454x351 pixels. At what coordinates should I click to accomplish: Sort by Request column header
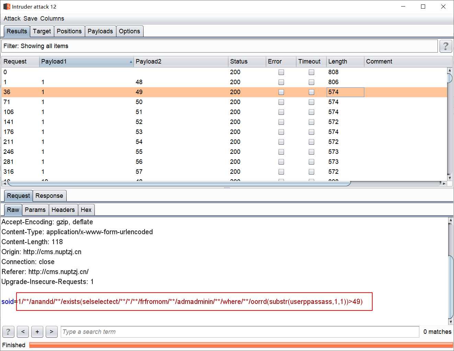[20, 61]
